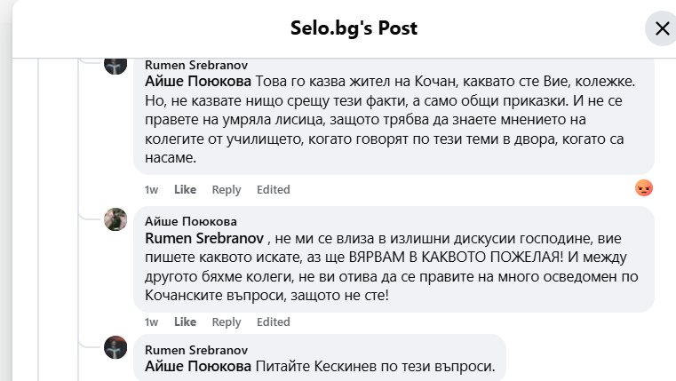Like Айше Поюкова's comment

185,321
